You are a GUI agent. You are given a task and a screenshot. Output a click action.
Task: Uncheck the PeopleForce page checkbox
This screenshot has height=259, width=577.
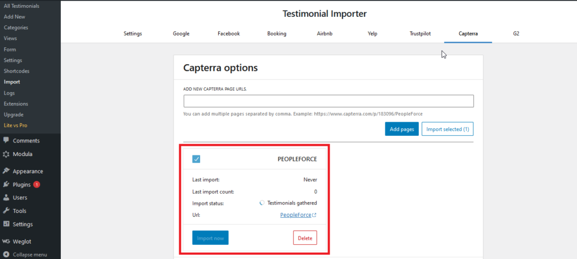click(x=196, y=159)
